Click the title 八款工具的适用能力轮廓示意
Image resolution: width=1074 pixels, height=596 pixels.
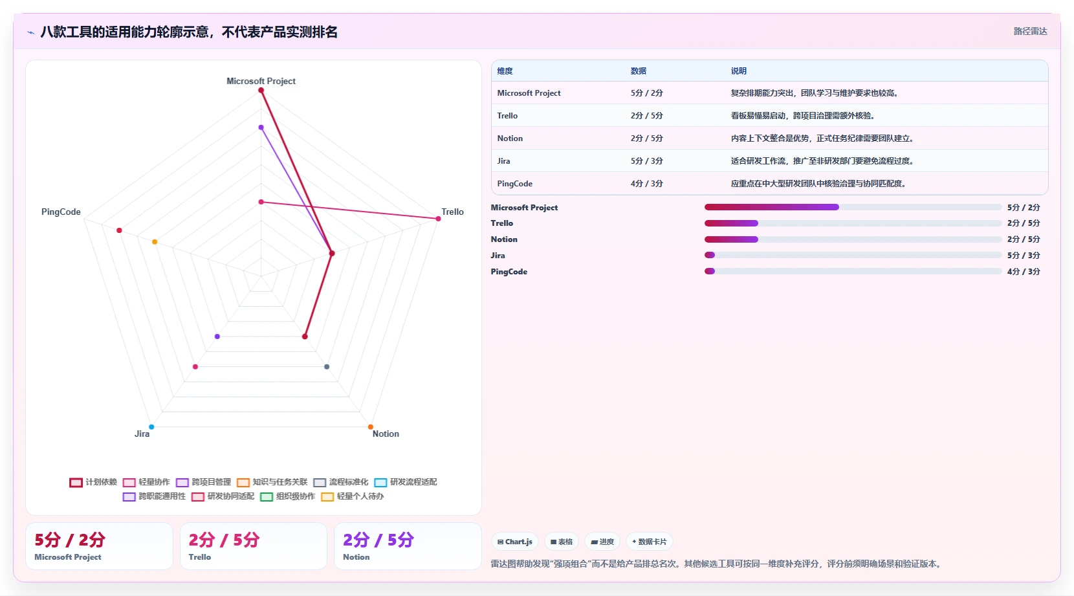[x=124, y=32]
